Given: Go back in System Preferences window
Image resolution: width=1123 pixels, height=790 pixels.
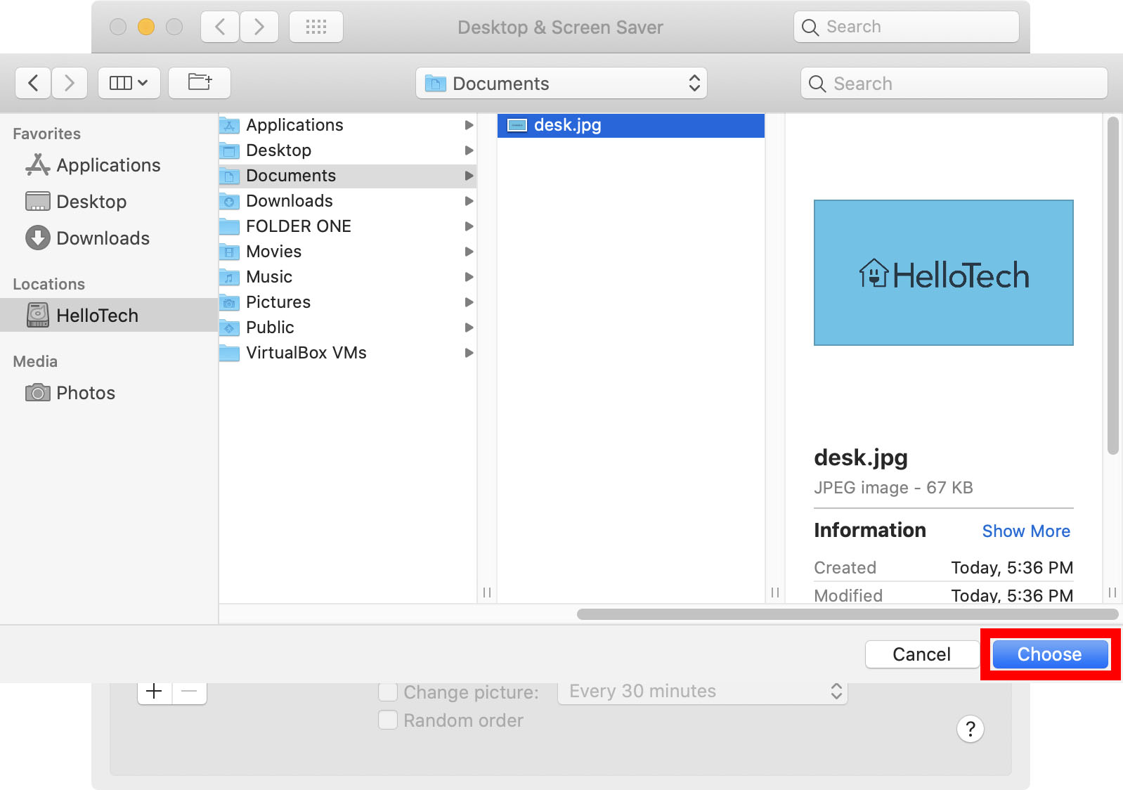Looking at the screenshot, I should pyautogui.click(x=220, y=27).
